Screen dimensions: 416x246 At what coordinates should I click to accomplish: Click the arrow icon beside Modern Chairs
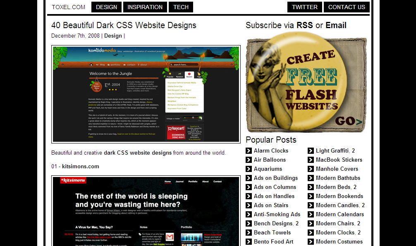pyautogui.click(x=311, y=223)
